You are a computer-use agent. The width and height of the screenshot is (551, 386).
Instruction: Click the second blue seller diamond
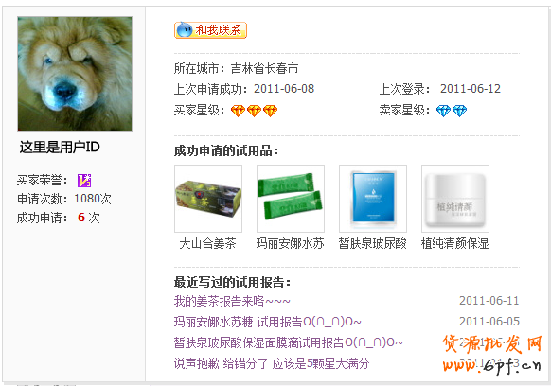coord(459,111)
